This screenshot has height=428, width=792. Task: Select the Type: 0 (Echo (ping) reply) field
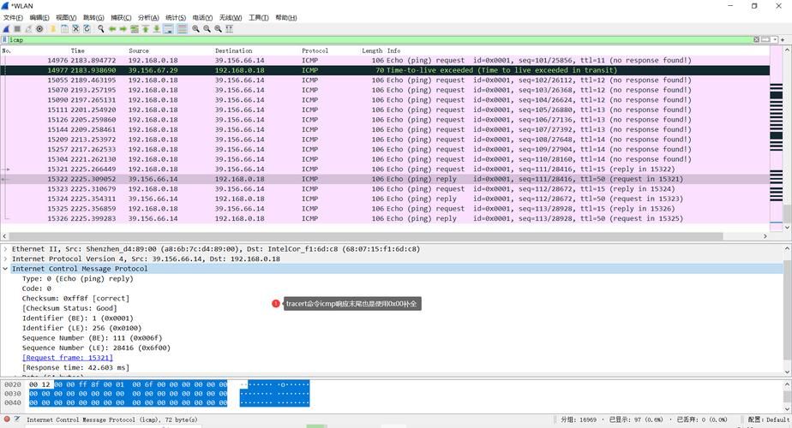[77, 278]
